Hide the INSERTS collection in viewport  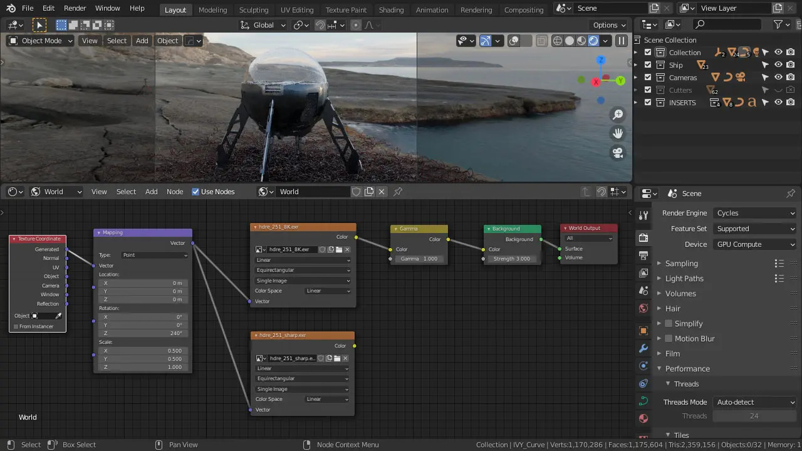[778, 103]
